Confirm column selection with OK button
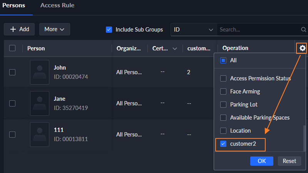 point(261,161)
